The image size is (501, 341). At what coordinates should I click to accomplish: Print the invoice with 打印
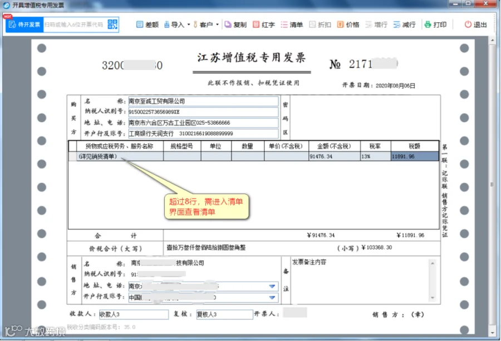click(435, 24)
